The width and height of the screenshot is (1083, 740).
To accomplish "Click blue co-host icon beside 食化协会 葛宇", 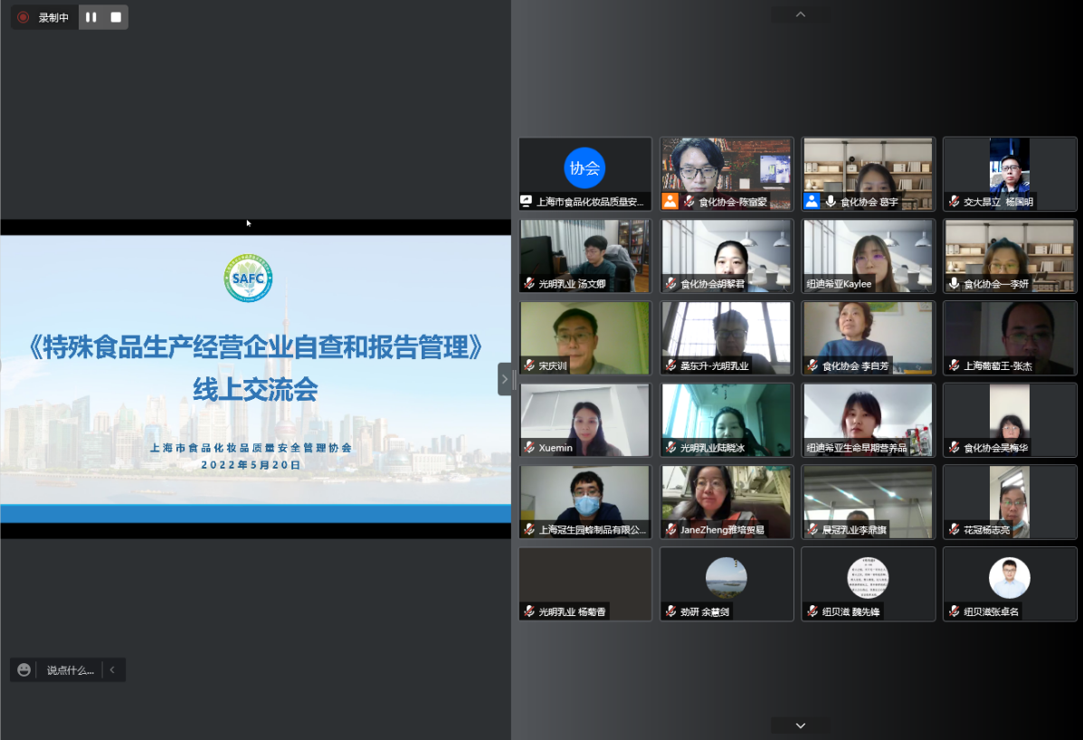I will coord(812,202).
